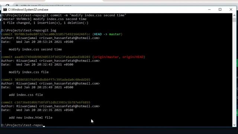Click date 'Wed Jan 20 20:53:24 2021 +0500'
Screen dimensions: 238x134
point(45,42)
